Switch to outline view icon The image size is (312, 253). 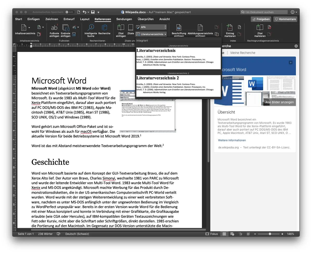240,234
